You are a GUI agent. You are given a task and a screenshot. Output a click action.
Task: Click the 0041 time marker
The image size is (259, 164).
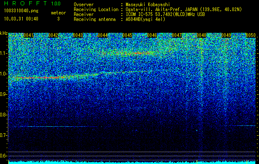pos(28,35)
